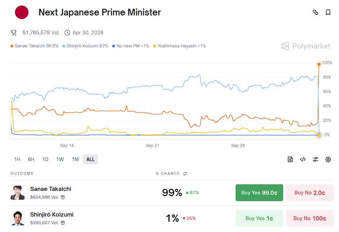The image size is (339, 232).
Task: Buy Yes at 99.0¢ for Takaichi
Action: click(x=259, y=193)
